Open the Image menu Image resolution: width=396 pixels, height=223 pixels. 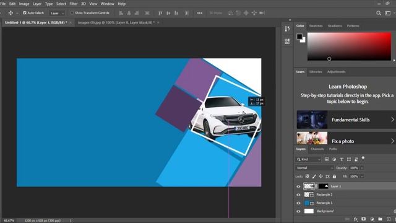[x=24, y=4]
